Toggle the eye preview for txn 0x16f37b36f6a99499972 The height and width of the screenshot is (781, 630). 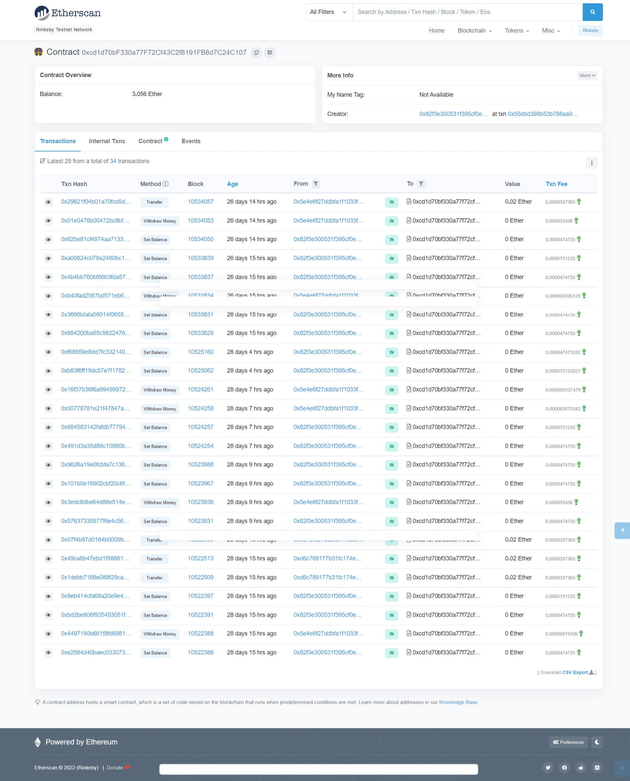(48, 390)
